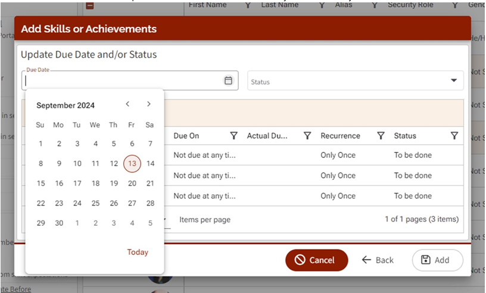Click the Cancel button
486x293 pixels.
click(316, 260)
